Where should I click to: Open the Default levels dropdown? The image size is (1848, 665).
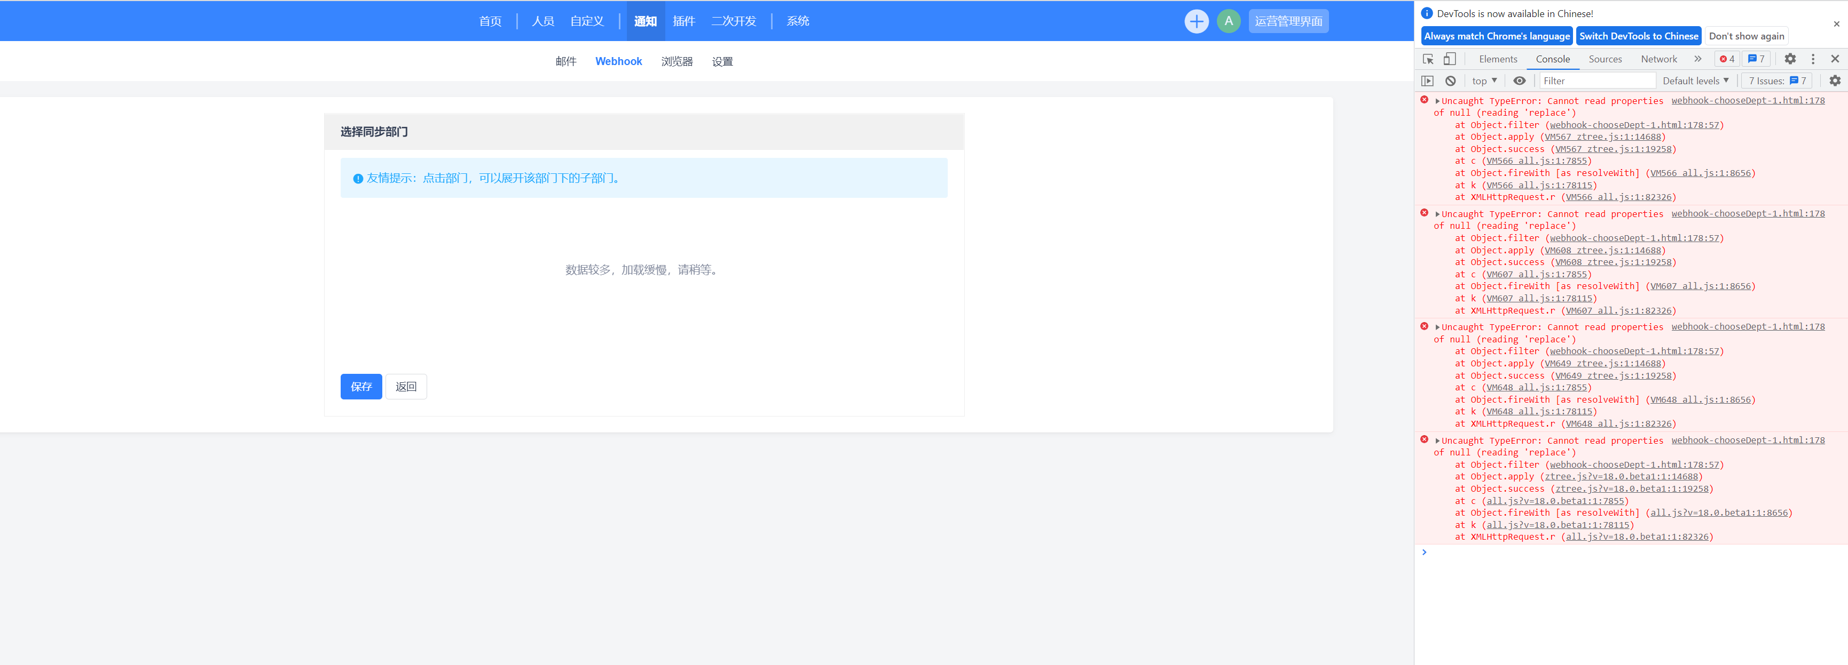coord(1695,81)
